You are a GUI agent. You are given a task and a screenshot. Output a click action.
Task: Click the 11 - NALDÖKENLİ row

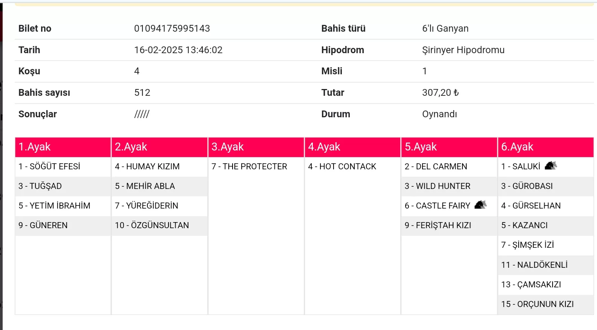pyautogui.click(x=534, y=265)
